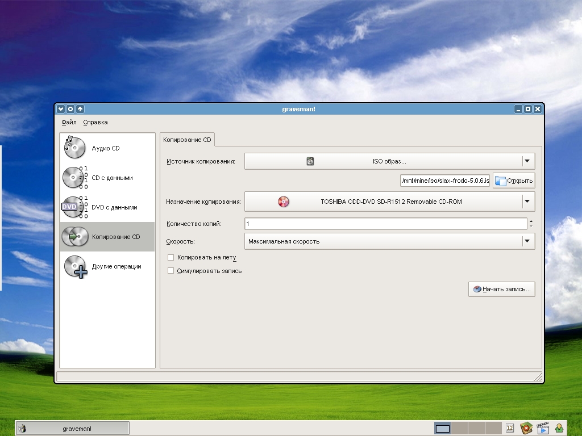Click the Копирование CD sidebar icon

pyautogui.click(x=74, y=237)
